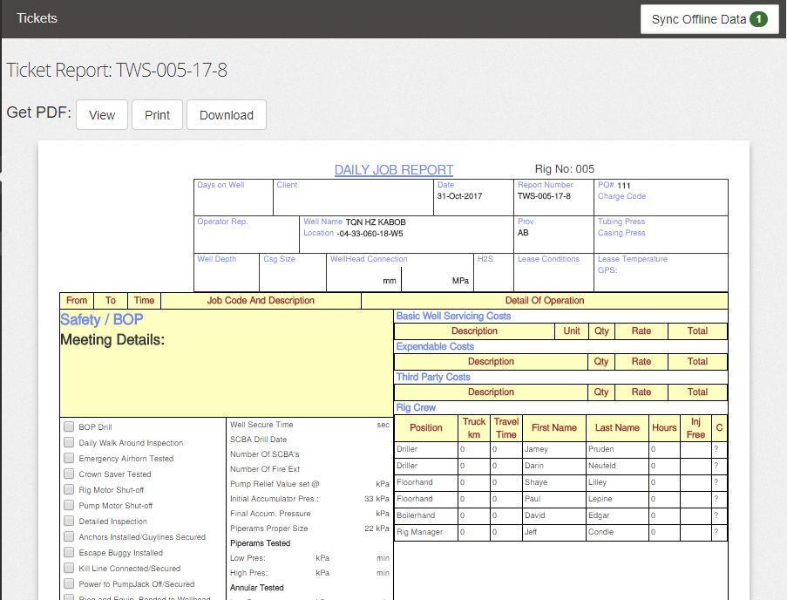The width and height of the screenshot is (787, 600).
Task: Click the Inj Free column header
Action: [x=695, y=428]
